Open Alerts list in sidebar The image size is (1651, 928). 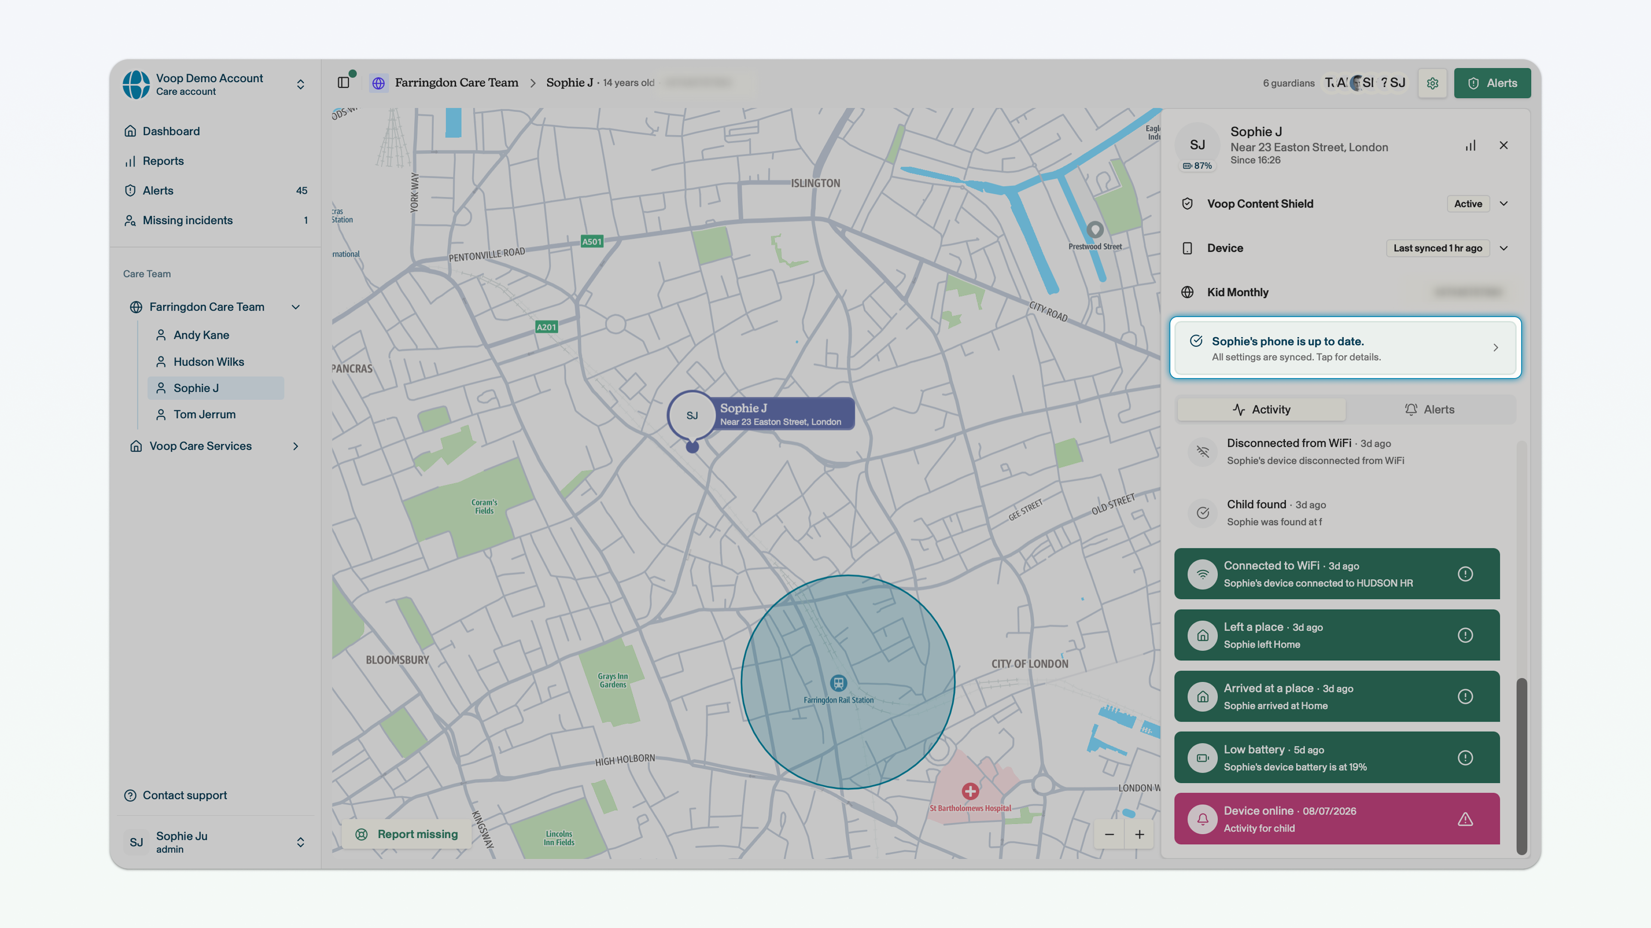[x=215, y=191]
